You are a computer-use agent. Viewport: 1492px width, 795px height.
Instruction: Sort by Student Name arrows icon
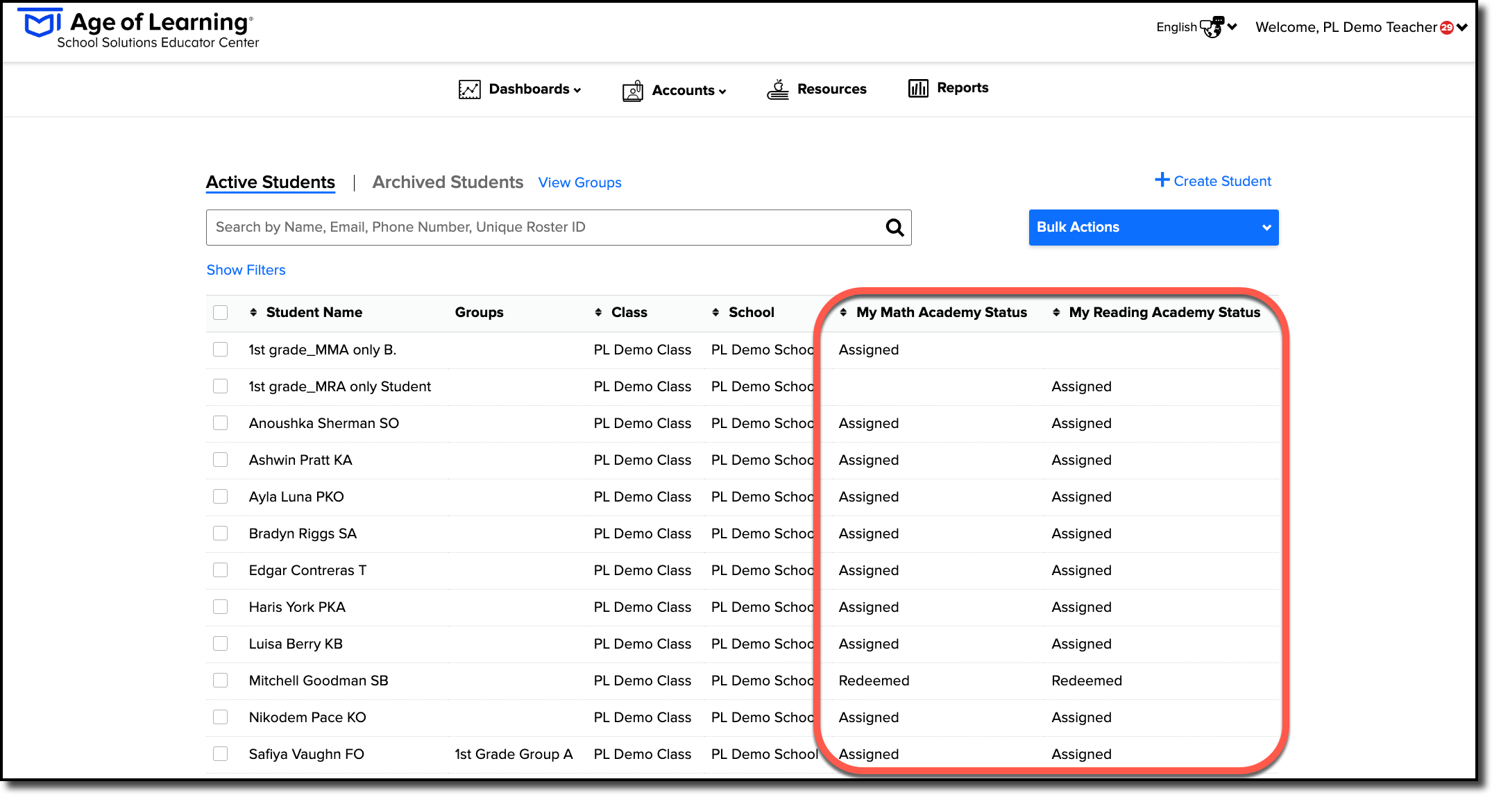point(253,313)
